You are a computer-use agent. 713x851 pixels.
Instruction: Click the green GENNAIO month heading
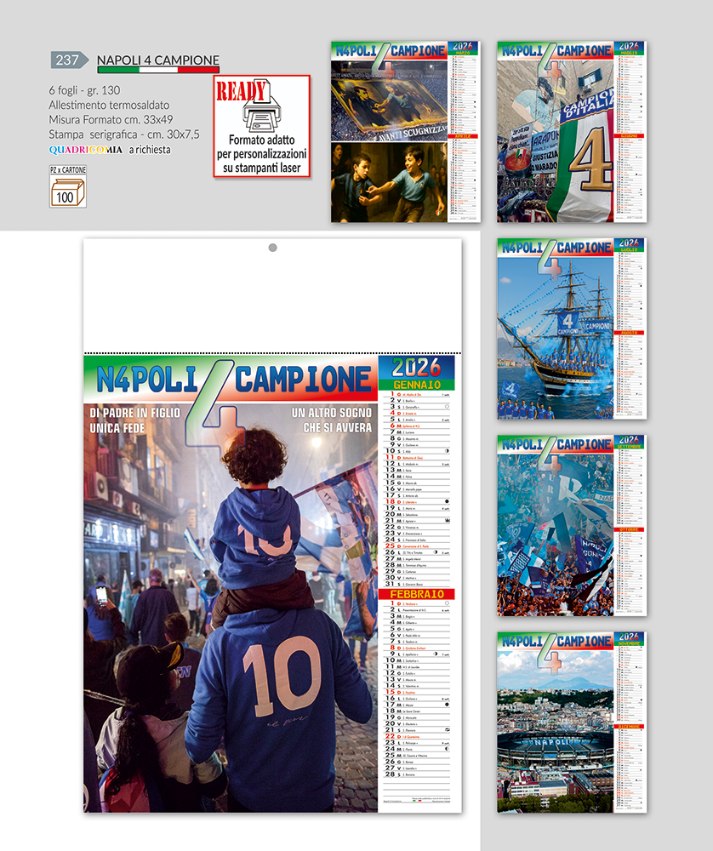416,385
